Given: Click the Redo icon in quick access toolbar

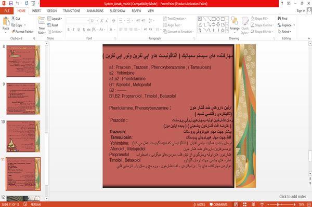Looking at the screenshot, I should point(27,3).
